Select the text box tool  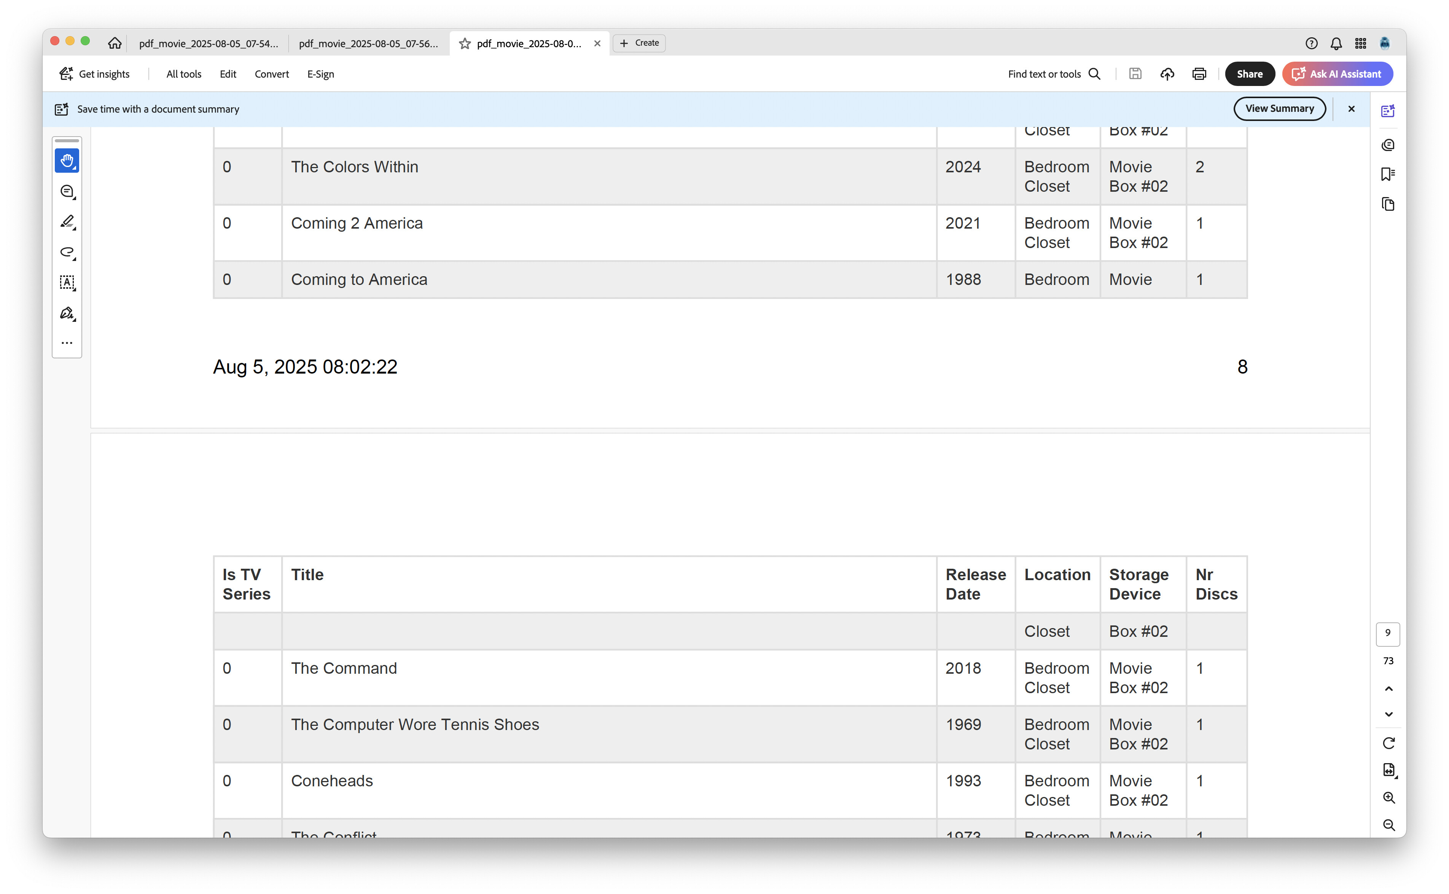67,283
